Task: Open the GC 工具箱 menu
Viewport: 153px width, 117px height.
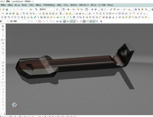Action: (102, 5)
